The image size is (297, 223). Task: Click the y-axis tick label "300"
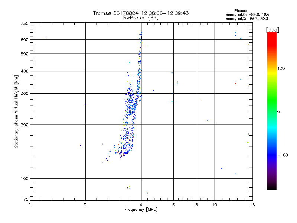(25, 93)
